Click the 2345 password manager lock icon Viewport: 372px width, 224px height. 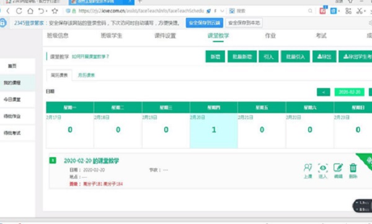(3, 23)
